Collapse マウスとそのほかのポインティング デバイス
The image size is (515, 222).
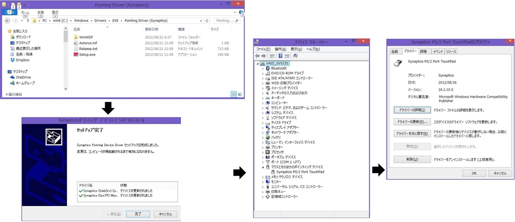[263, 167]
